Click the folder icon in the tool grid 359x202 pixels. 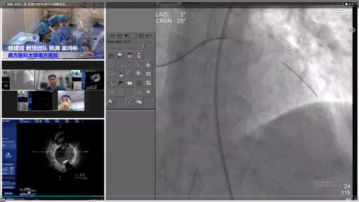point(130,83)
